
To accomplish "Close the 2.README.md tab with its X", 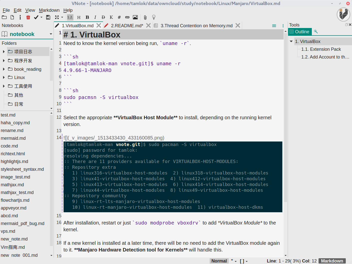I will [148, 25].
